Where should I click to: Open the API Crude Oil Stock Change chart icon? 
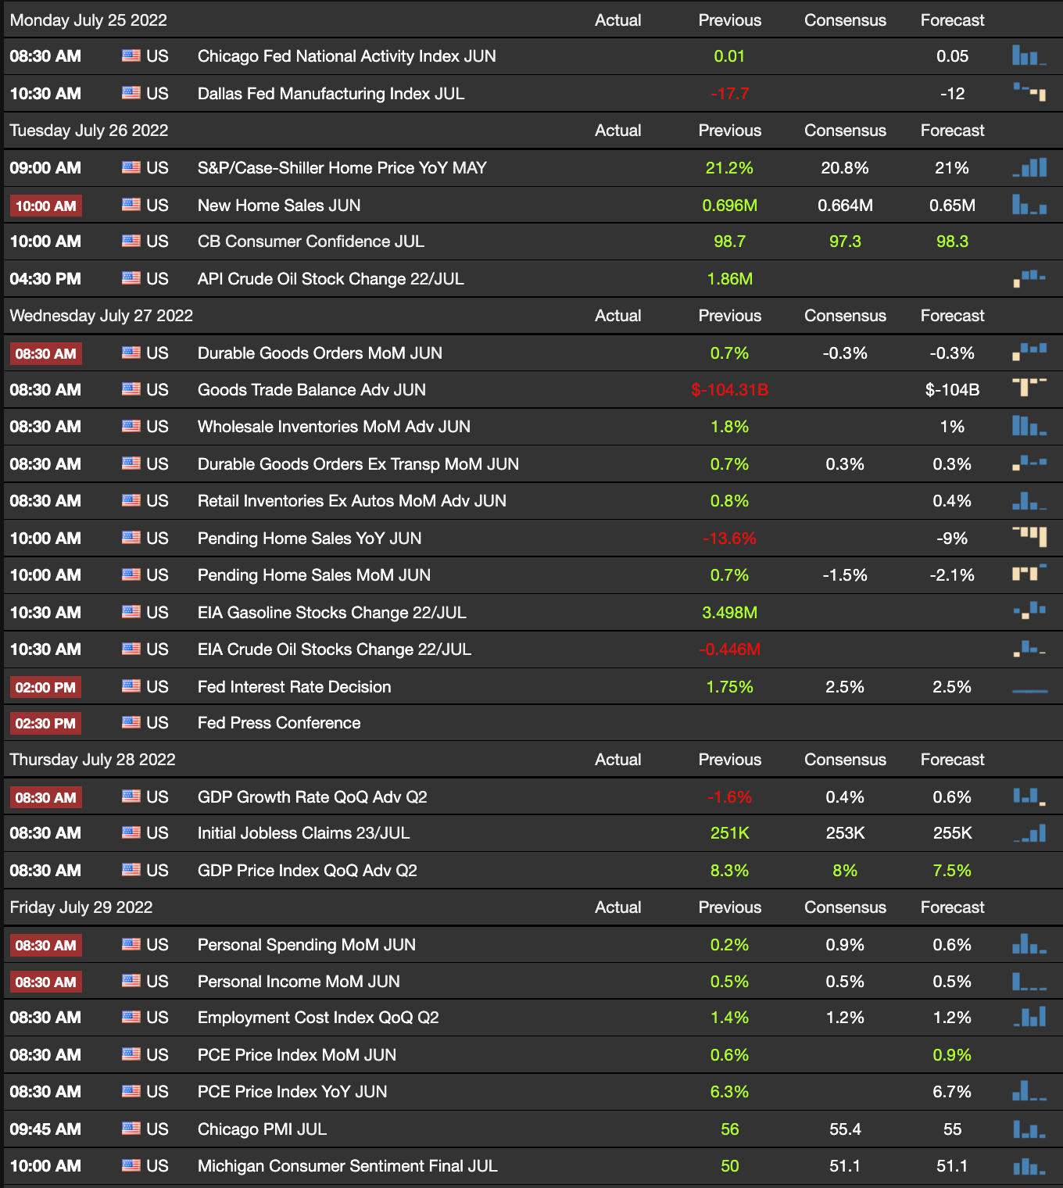1029,278
